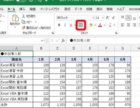Click the align left icon
Image resolution: width=140 pixels, height=108 pixels.
[122, 25]
